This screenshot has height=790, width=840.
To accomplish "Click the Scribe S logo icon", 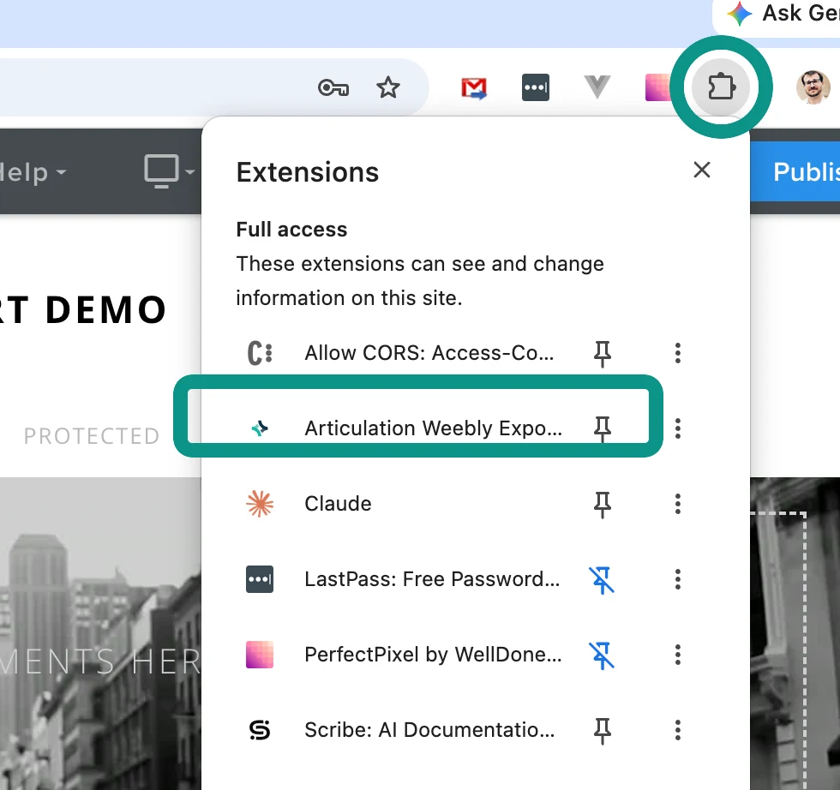I will tap(260, 730).
